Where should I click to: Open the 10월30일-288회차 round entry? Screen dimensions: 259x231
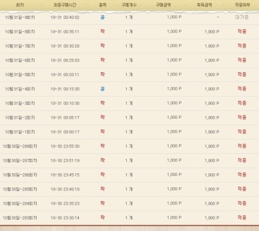(x=20, y=146)
